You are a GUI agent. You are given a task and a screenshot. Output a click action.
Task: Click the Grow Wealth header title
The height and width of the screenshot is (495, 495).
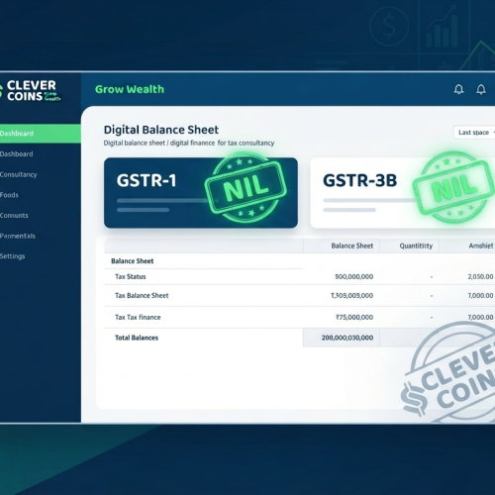[x=130, y=89]
